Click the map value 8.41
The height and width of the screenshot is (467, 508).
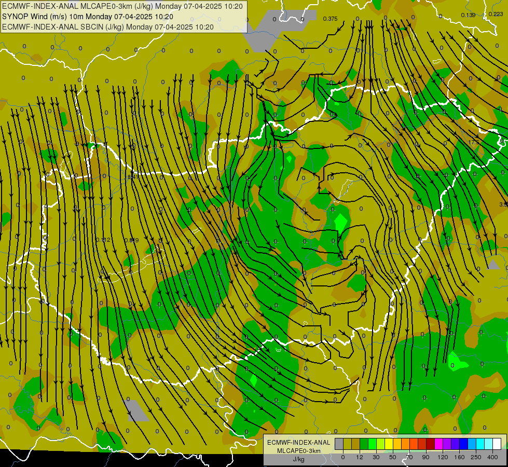coord(133,177)
